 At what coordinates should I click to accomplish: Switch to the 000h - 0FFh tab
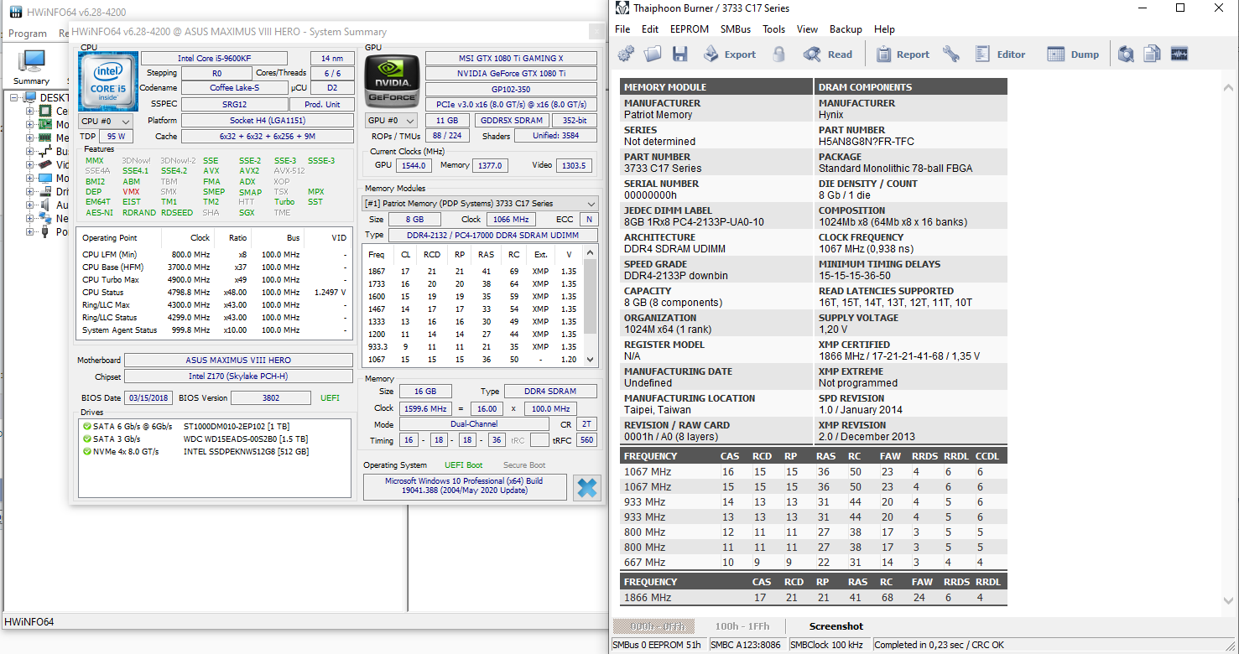click(x=654, y=626)
